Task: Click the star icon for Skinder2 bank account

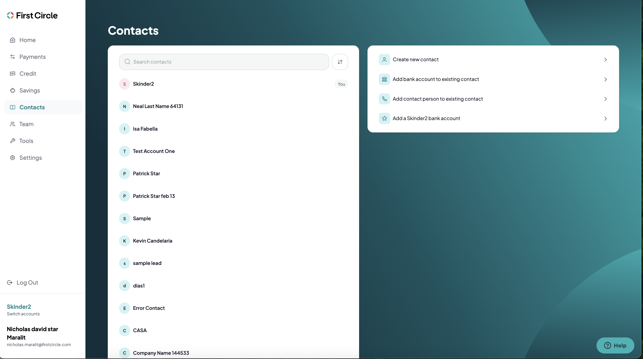Action: (384, 119)
